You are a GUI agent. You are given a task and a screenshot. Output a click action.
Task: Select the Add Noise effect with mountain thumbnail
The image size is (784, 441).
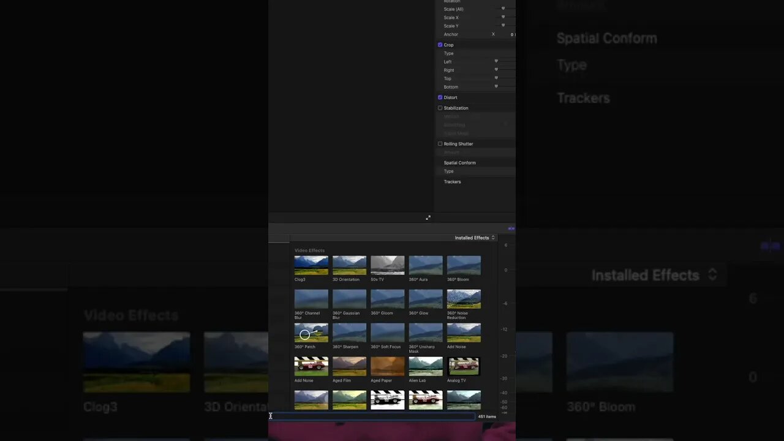(464, 333)
